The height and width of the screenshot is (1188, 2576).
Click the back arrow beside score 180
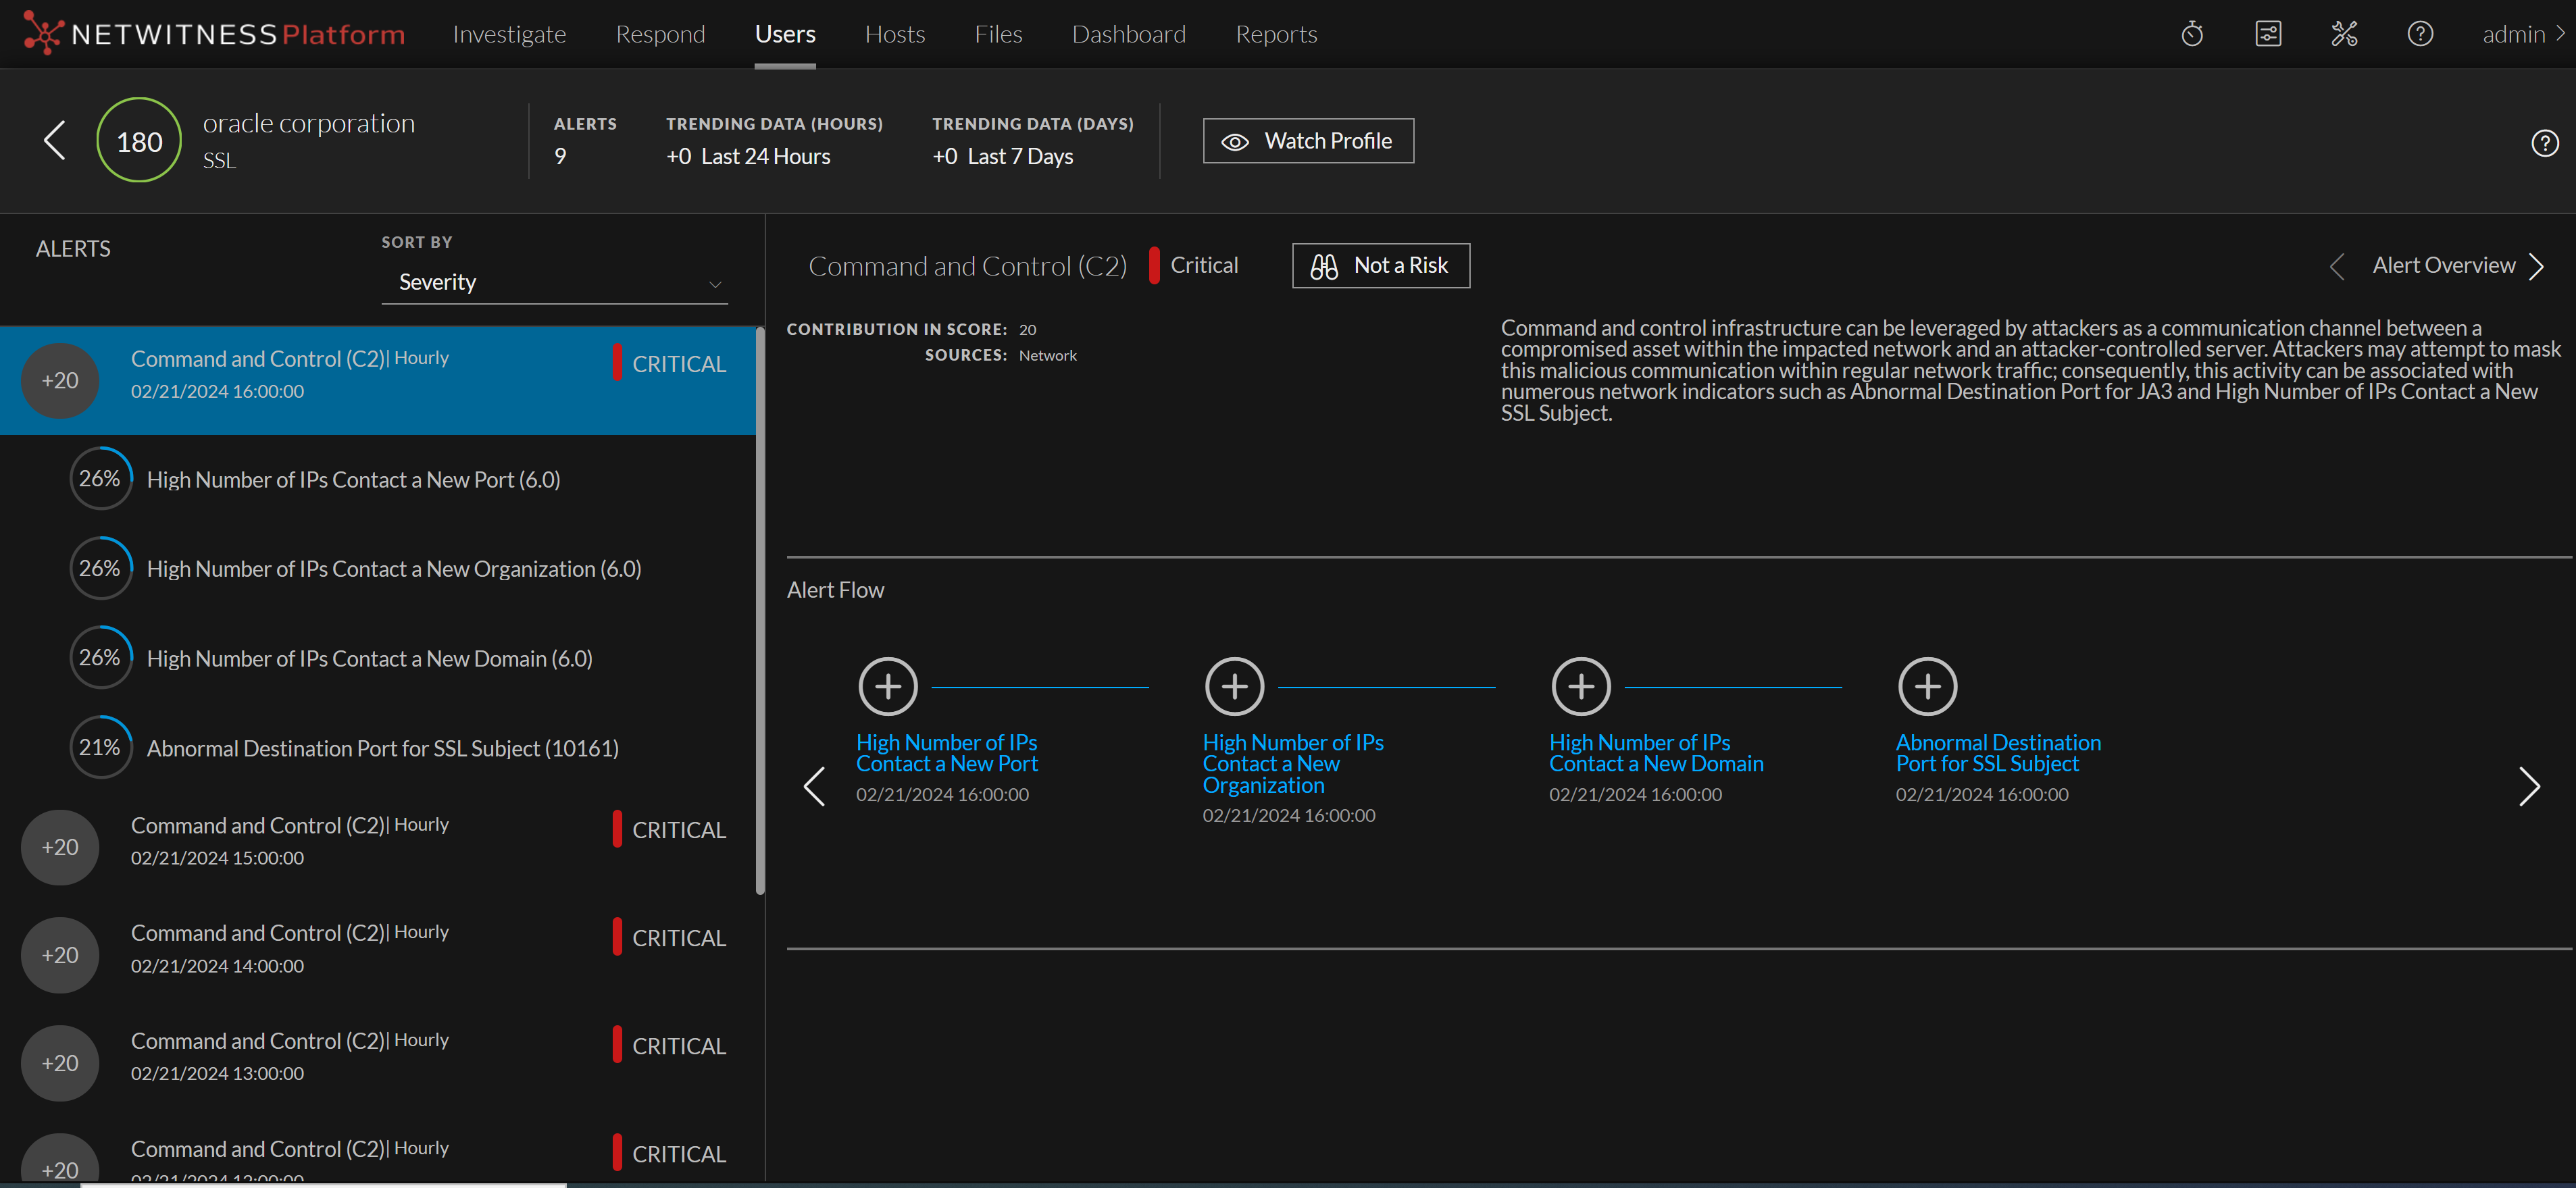(55, 140)
